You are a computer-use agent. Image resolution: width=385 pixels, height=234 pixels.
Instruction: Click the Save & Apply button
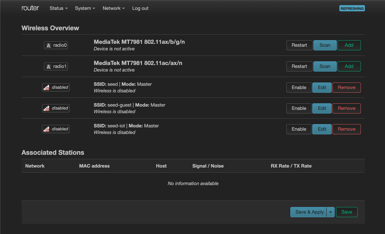pyautogui.click(x=309, y=212)
